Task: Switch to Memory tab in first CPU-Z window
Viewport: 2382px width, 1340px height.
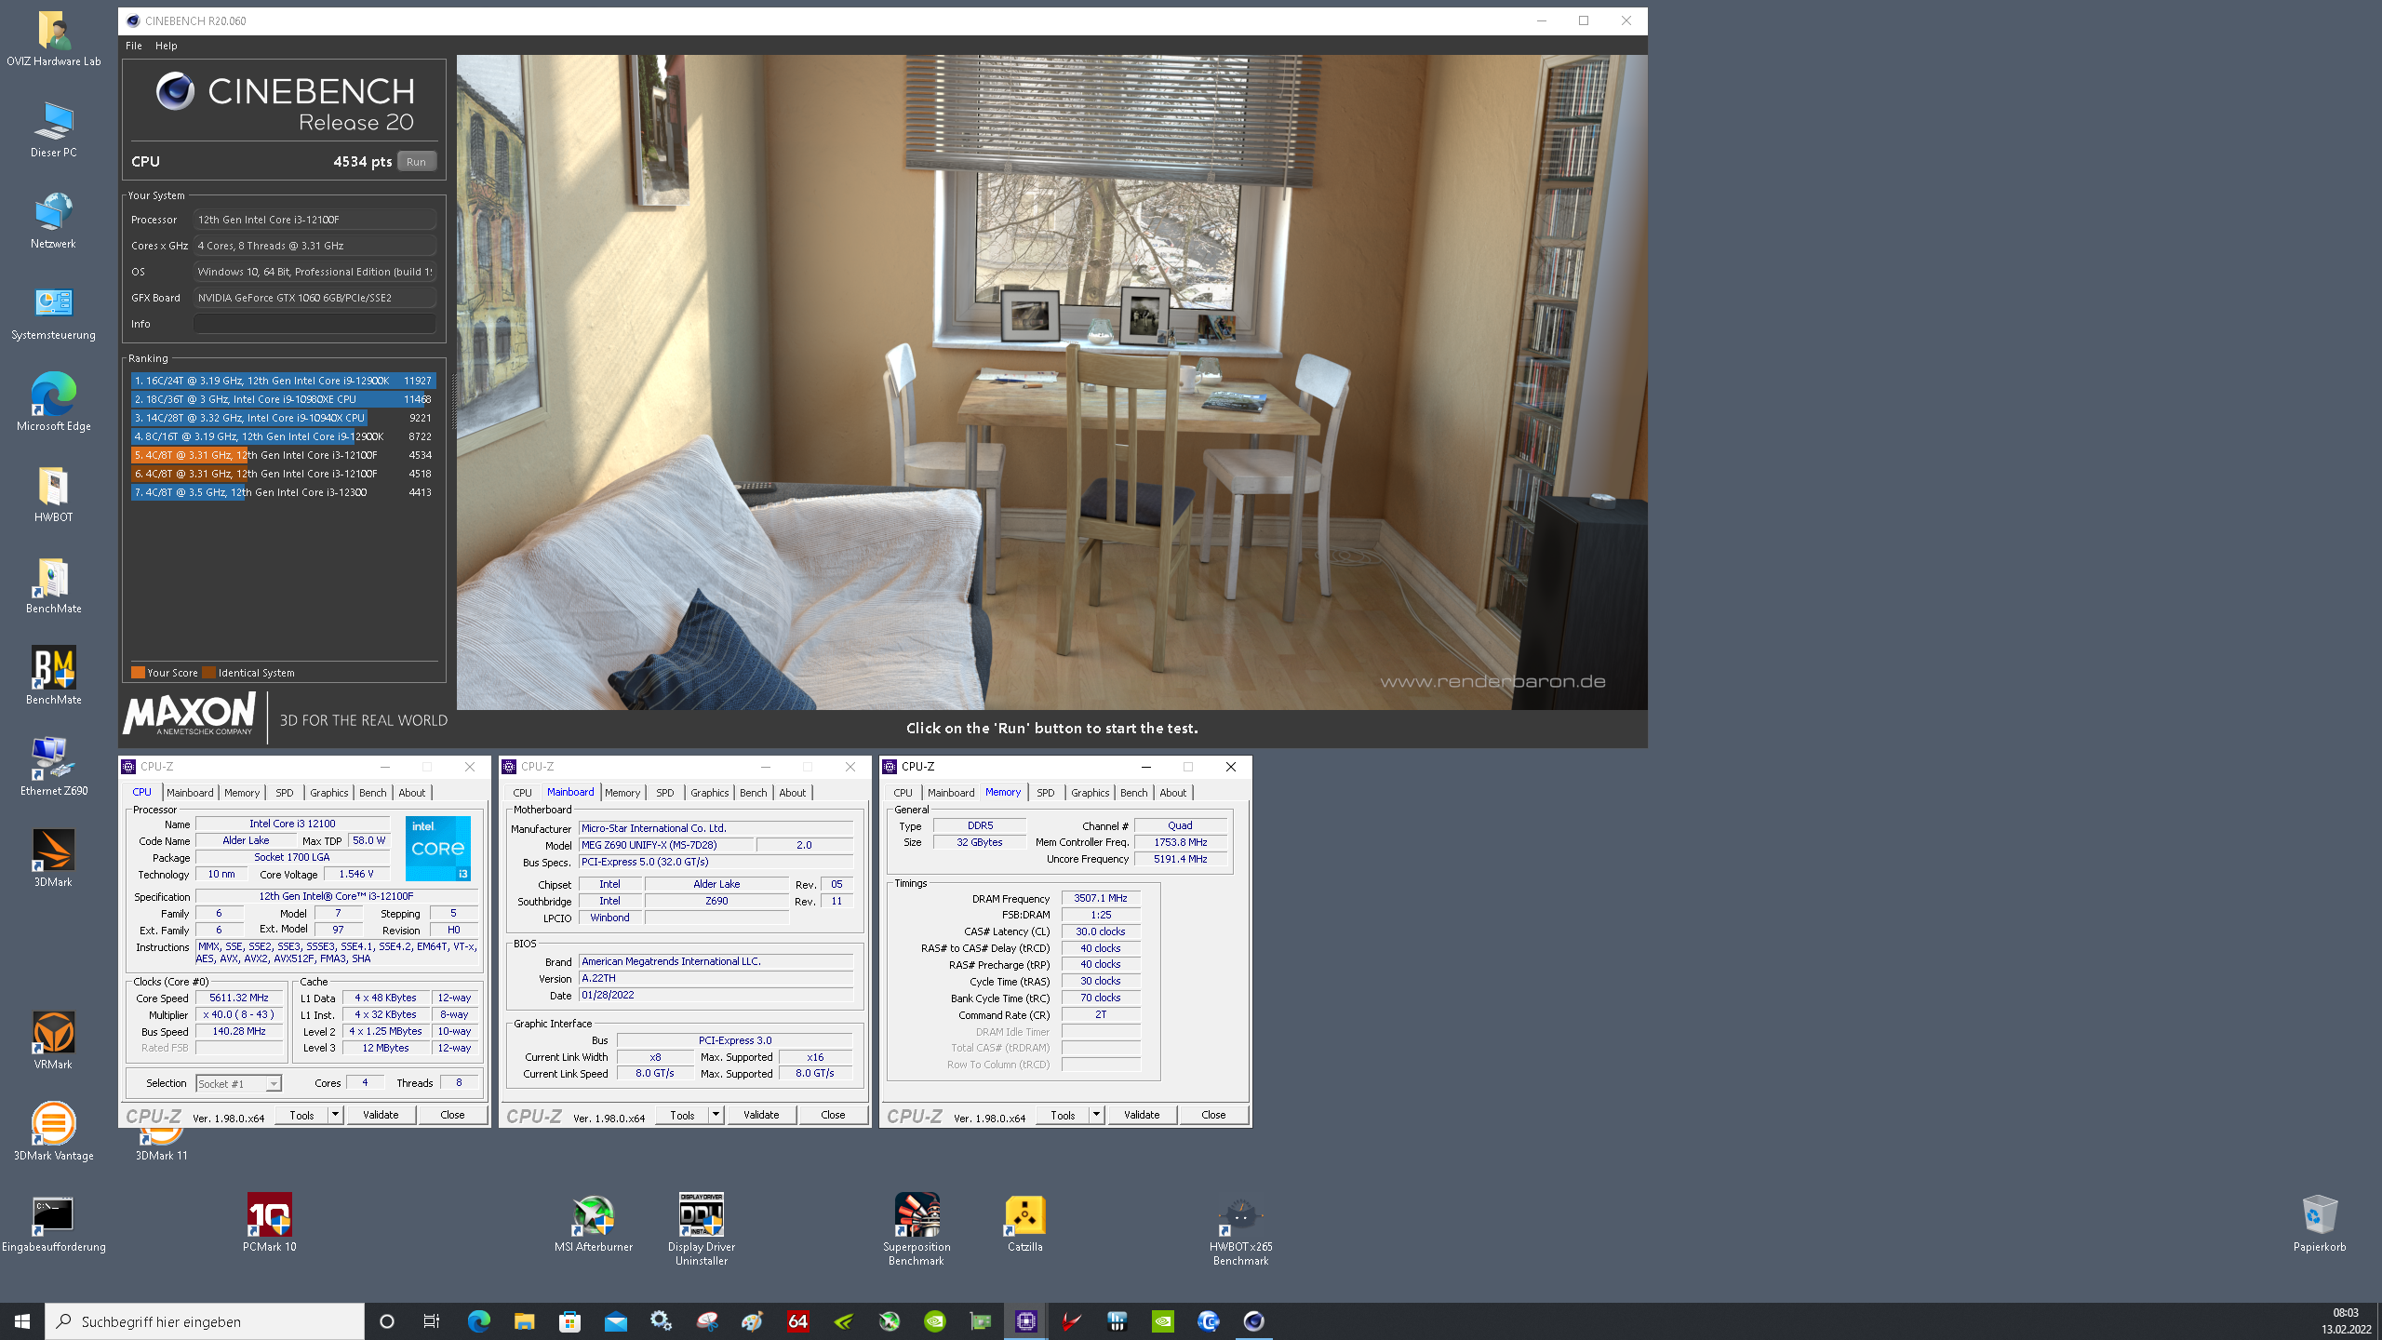Action: pyautogui.click(x=242, y=793)
